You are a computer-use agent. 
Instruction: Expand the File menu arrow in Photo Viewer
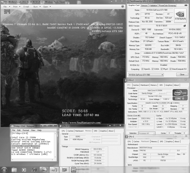coord(9,7)
